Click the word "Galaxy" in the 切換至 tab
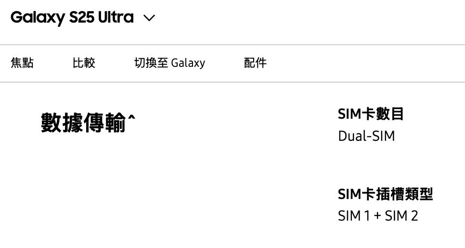The height and width of the screenshot is (248, 465). click(188, 63)
